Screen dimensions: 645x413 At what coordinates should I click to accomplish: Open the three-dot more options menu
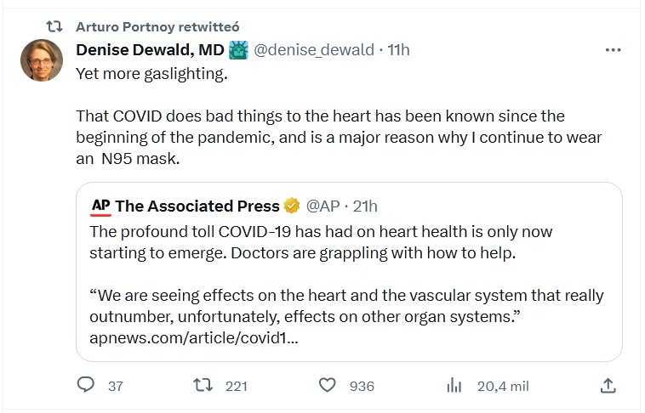click(x=613, y=50)
